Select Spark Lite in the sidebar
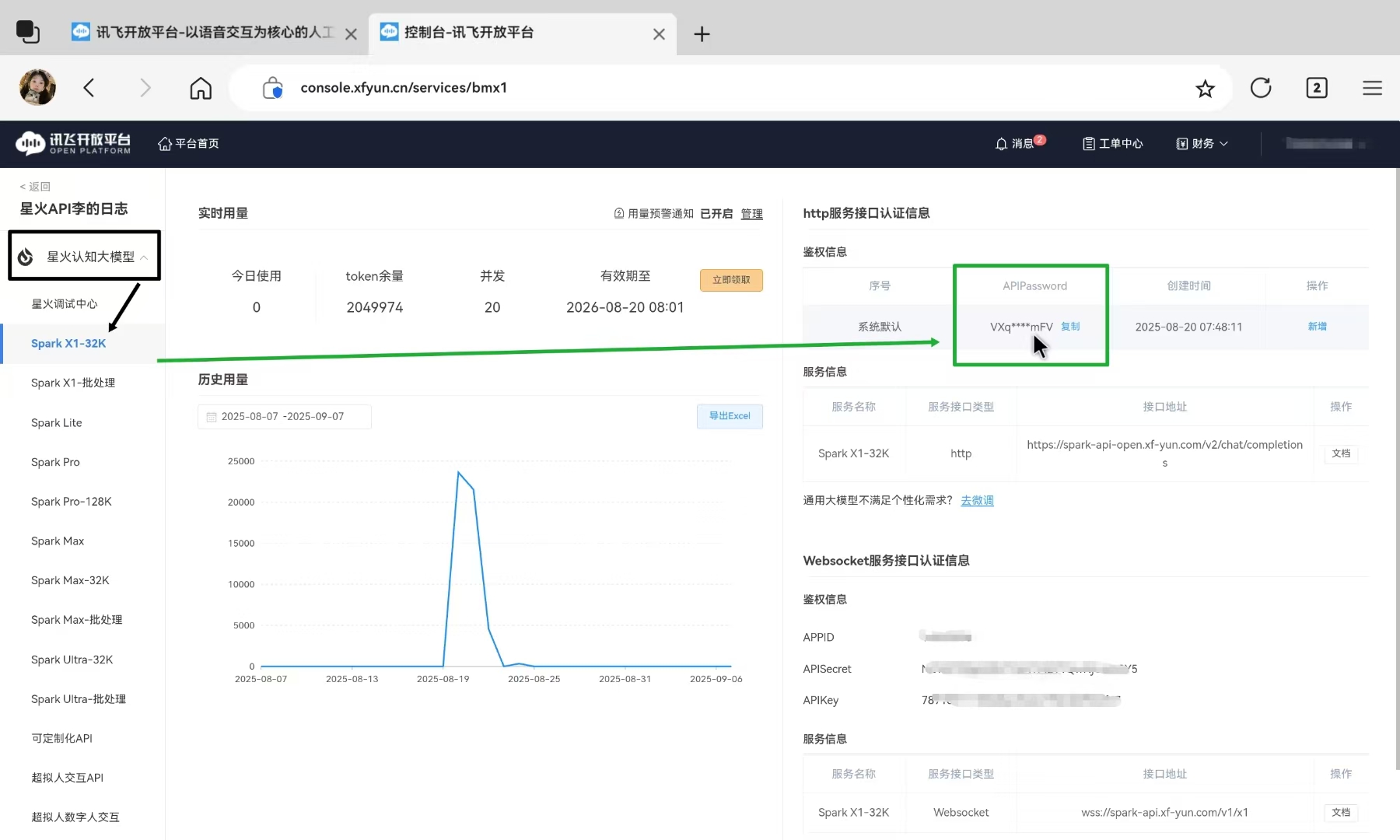 tap(56, 423)
